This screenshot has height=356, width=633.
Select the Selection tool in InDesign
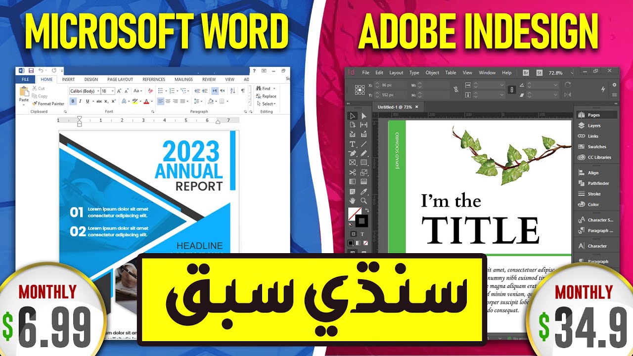352,116
